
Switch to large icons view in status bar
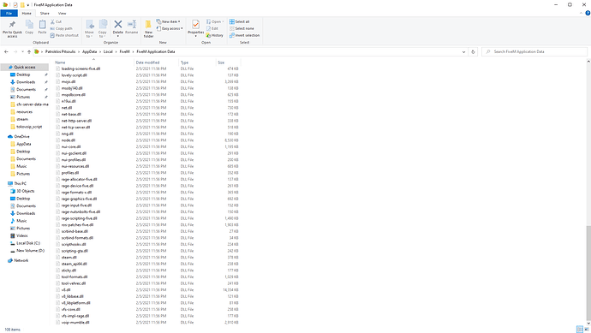pyautogui.click(x=586, y=330)
